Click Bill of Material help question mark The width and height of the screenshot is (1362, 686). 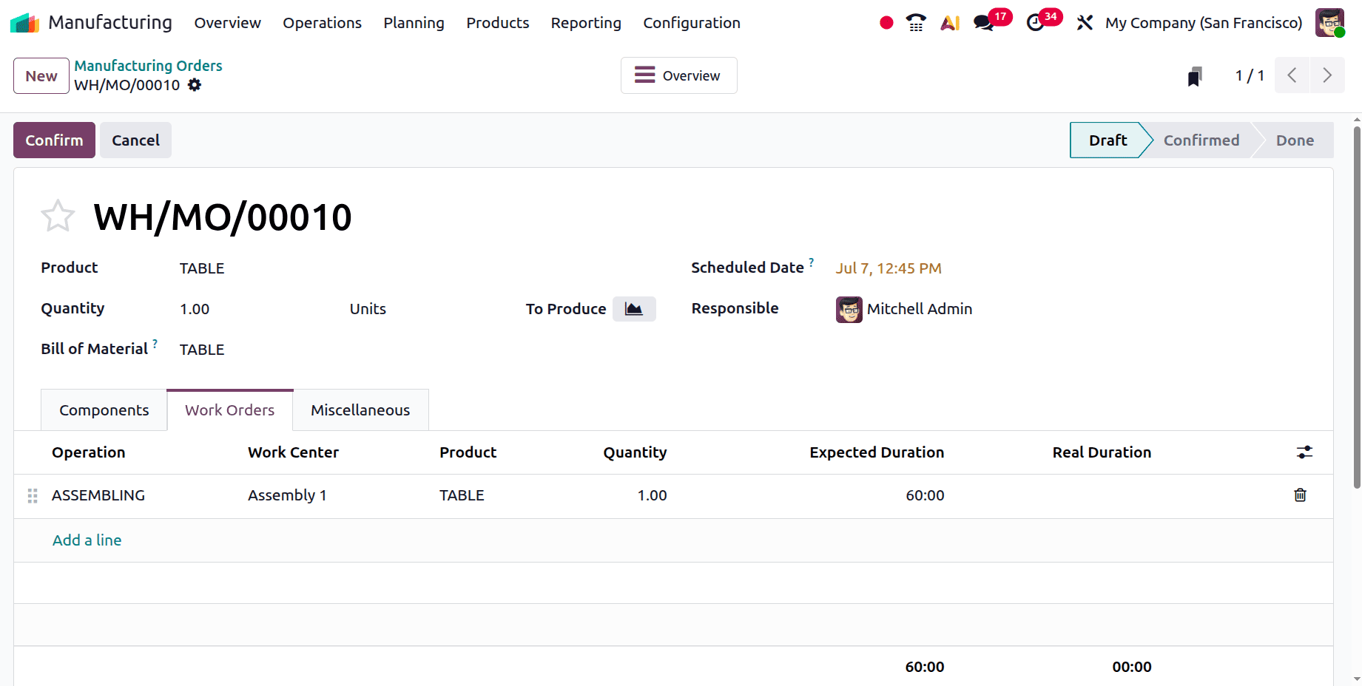click(155, 344)
